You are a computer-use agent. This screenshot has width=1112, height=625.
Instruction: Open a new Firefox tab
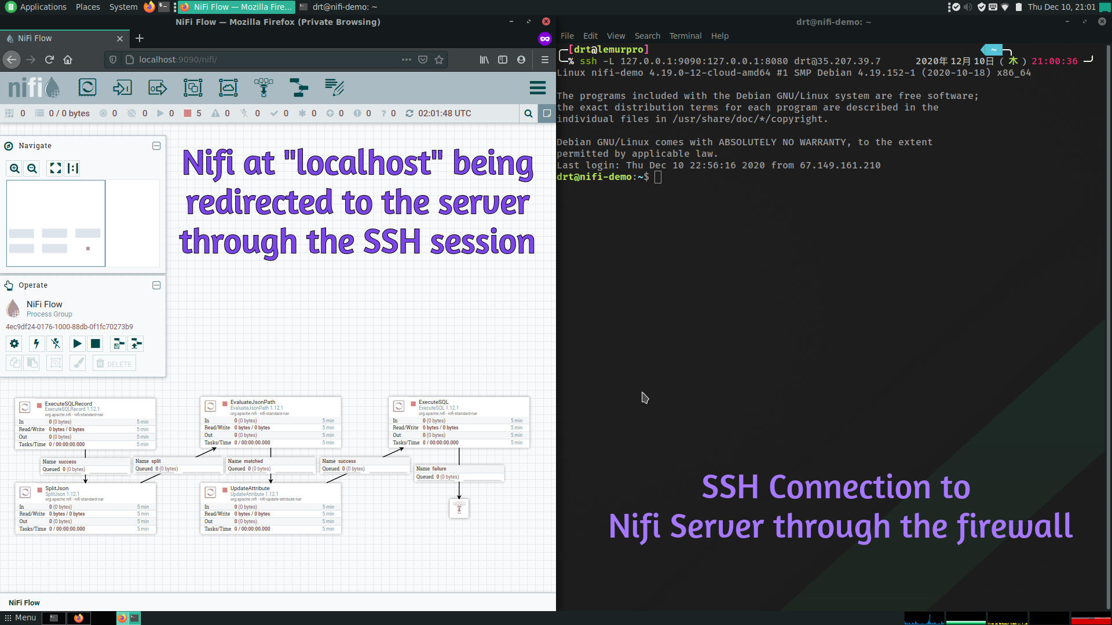point(140,38)
